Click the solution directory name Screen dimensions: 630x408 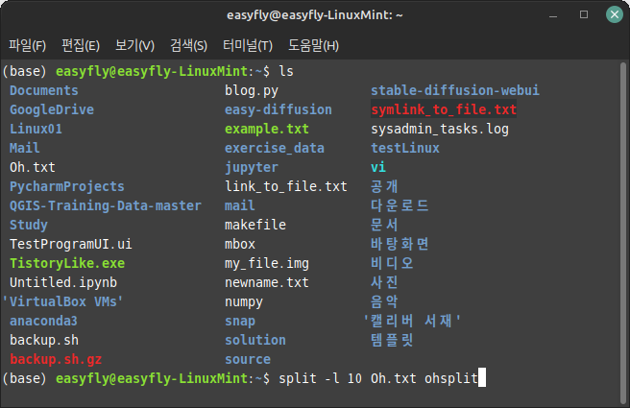click(255, 340)
